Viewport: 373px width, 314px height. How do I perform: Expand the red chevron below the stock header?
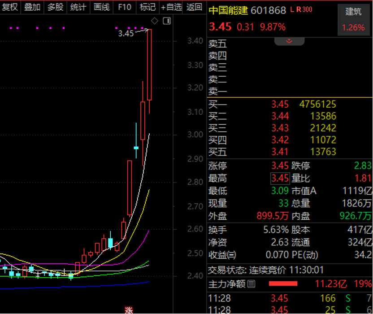pos(289,41)
